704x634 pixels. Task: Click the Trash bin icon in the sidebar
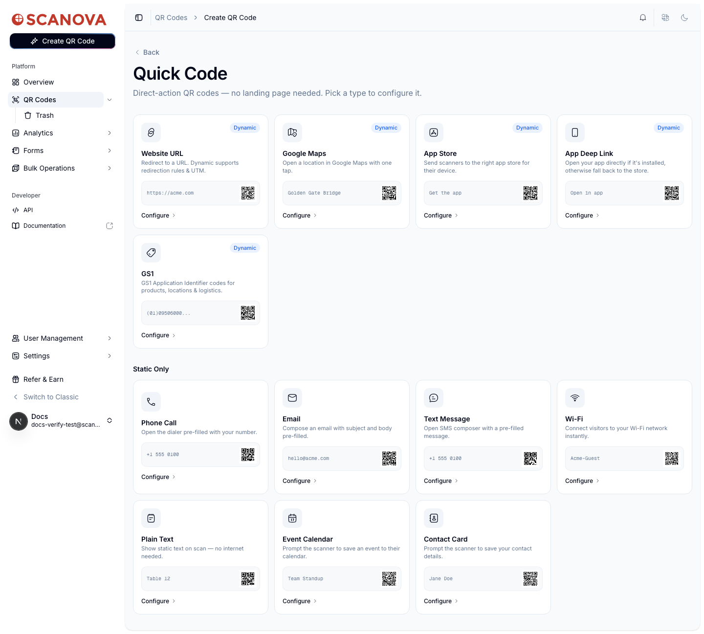click(28, 115)
